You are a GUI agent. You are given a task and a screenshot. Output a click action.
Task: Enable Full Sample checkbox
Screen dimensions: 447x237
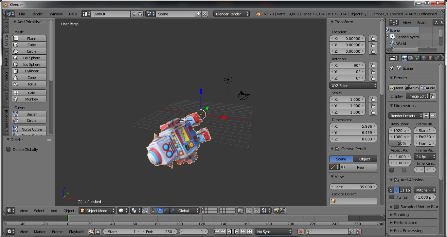tap(392, 197)
